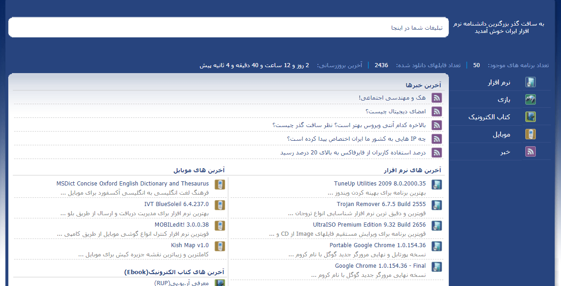561x286 pixels.
Task: Open the معرفی آر.یو.پی (RUP) ebook link
Action: (x=182, y=283)
